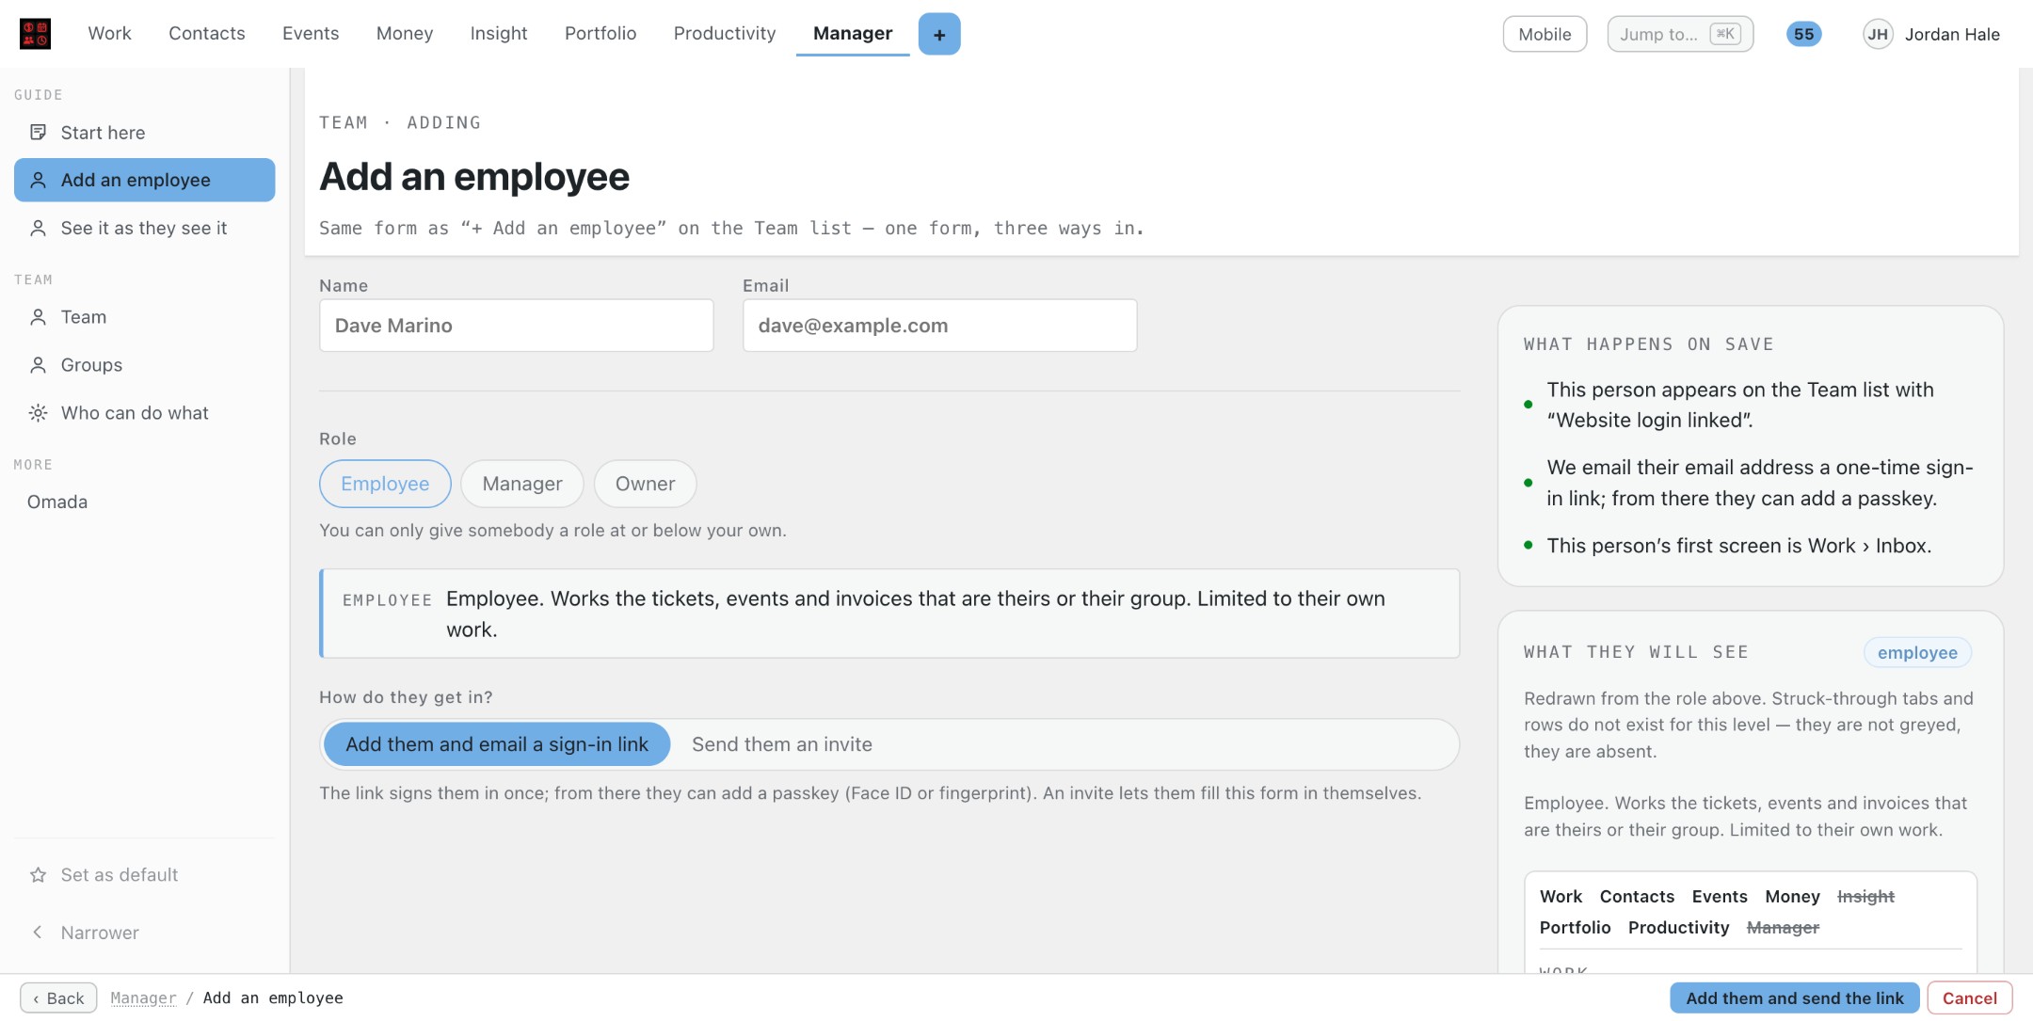The image size is (2033, 1021).
Task: Click the person icon next to Groups
Action: (x=38, y=365)
